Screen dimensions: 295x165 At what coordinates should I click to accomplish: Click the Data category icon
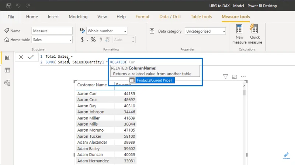point(152,31)
